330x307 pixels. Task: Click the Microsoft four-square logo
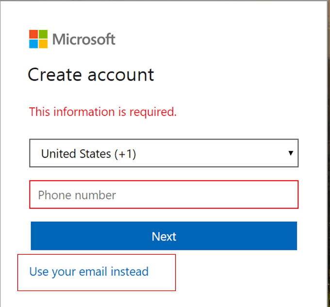(38, 39)
